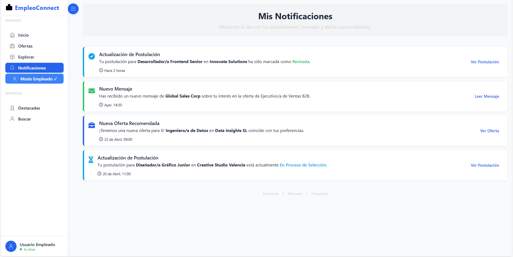The image size is (513, 257).
Task: Select Destacadas under Empresas
Action: pyautogui.click(x=29, y=108)
